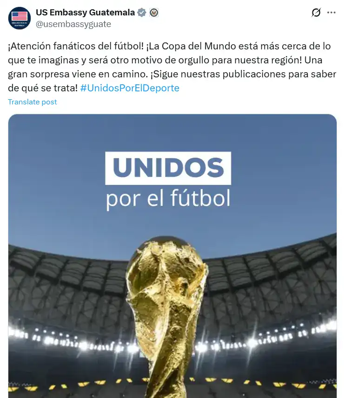Open the US Embassy Guatemala profile avatar

pos(20,18)
